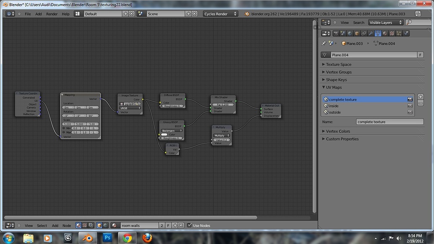Viewport: 434px width, 244px height.
Task: Delete the Default screen layout with X
Action: pyautogui.click(x=132, y=14)
